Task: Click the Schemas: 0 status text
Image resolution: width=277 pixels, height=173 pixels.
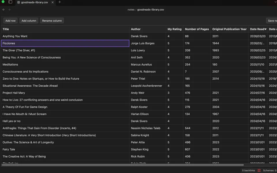Action: tap(269, 170)
